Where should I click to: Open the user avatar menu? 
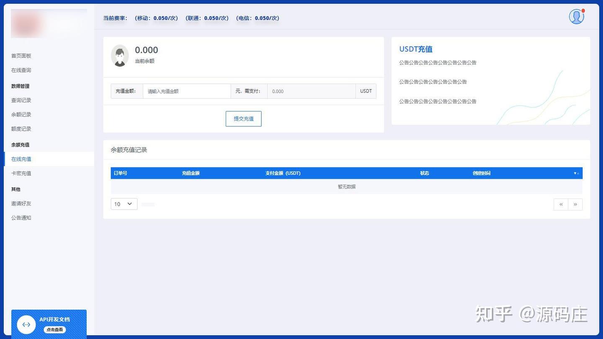click(576, 16)
